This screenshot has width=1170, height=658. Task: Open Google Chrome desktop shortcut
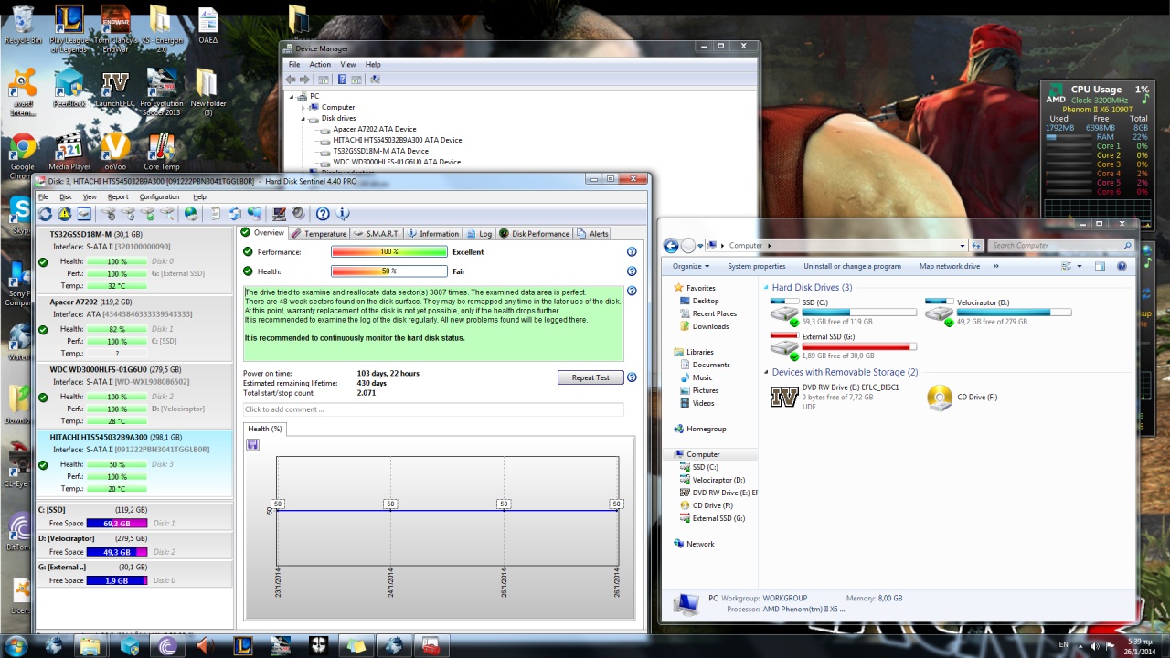[23, 154]
